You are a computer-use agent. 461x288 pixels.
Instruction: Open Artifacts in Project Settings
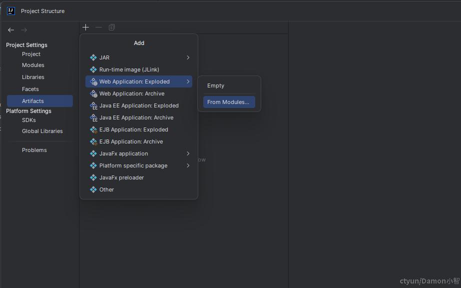[x=39, y=101]
